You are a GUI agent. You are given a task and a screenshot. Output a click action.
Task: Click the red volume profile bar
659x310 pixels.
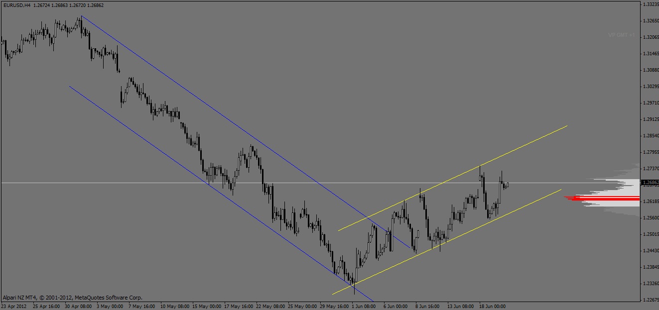602,199
